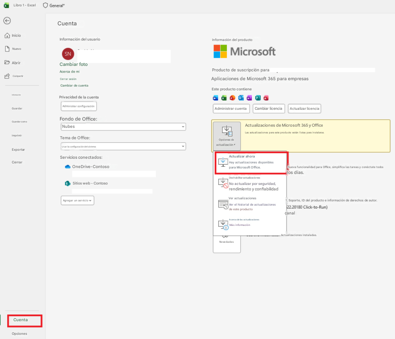The image size is (395, 339).
Task: Click the OneNote app icon
Action: (x=249, y=98)
